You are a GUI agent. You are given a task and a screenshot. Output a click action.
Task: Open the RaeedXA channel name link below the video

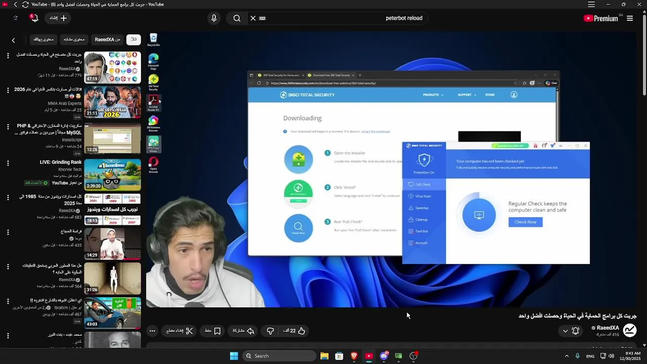[x=608, y=328]
